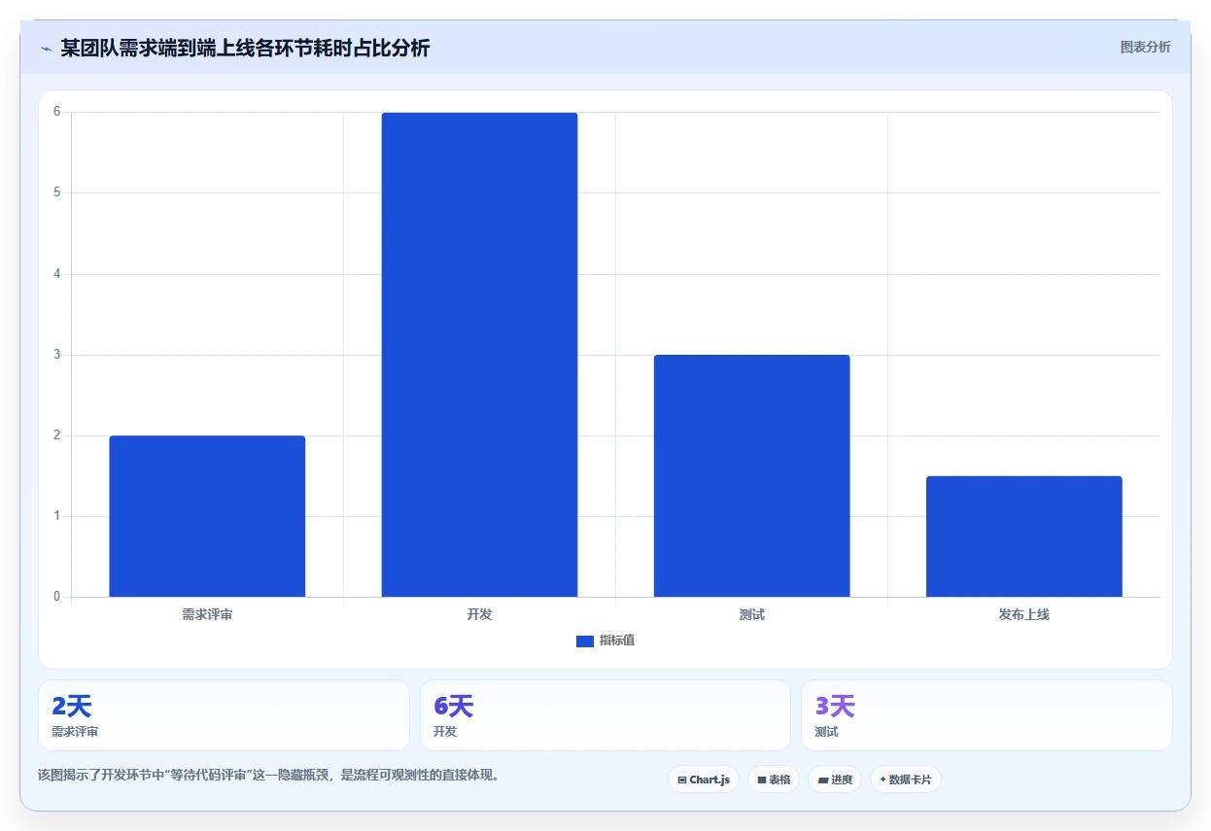
Task: Click the 开发 x-axis label
Action: tap(479, 614)
